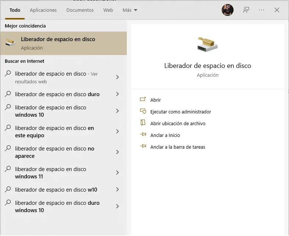Click the file location folder icon
This screenshot has height=236, width=289.
[143, 123]
